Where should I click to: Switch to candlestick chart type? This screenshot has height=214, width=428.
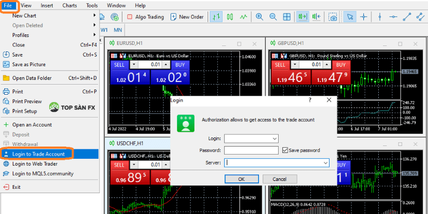(x=230, y=17)
